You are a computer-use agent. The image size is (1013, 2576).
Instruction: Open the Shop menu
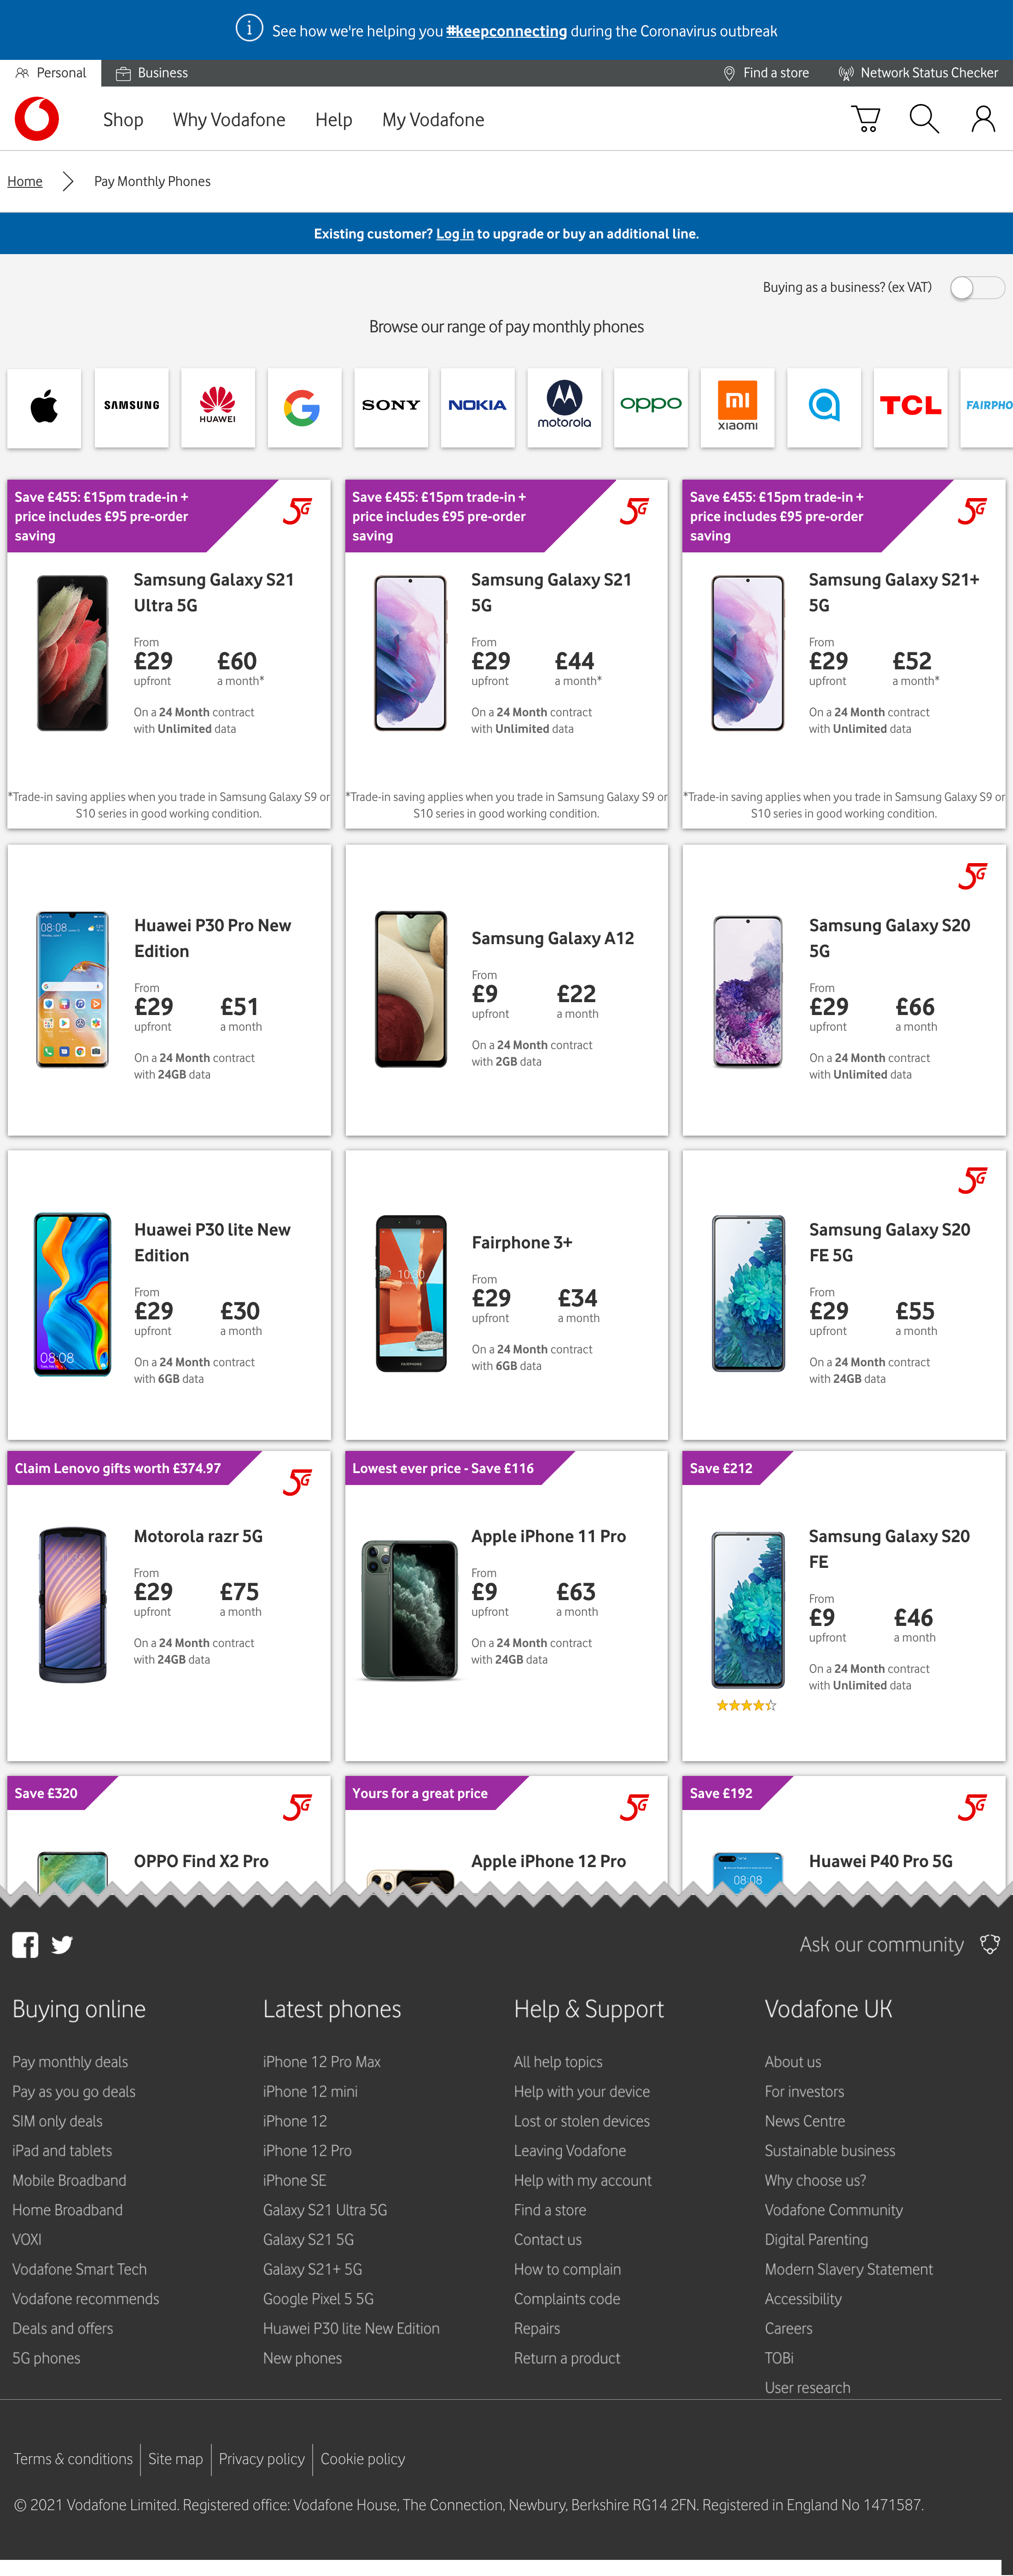(123, 120)
